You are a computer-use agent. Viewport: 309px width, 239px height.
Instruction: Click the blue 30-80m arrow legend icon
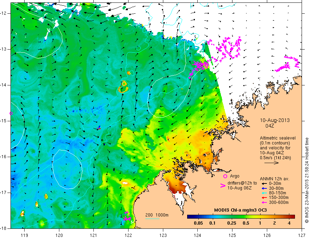tap(264, 188)
